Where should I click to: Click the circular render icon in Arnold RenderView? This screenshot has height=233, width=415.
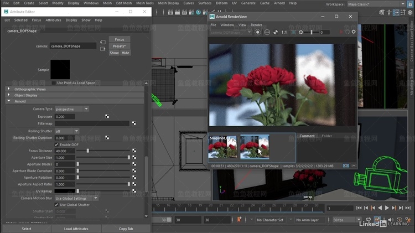click(257, 32)
